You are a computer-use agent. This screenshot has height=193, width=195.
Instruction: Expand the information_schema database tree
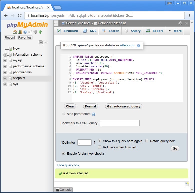coord(5,55)
